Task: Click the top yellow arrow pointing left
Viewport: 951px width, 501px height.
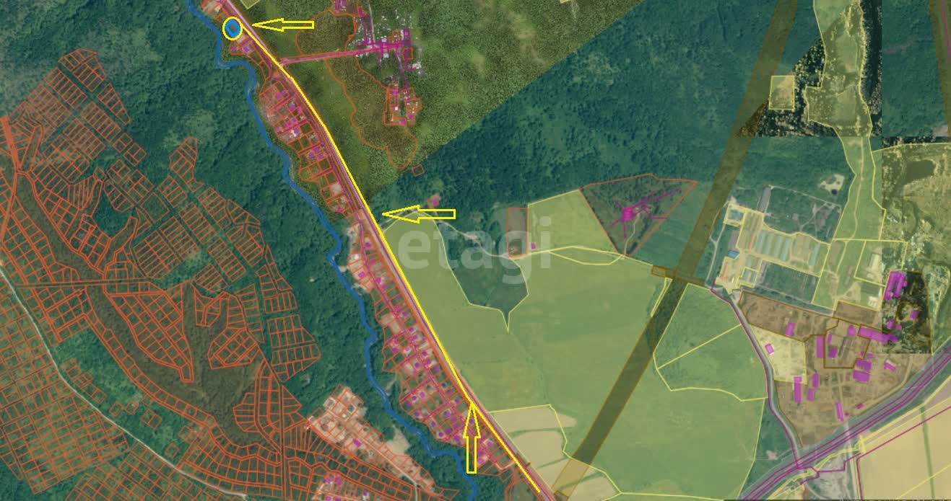Action: (x=283, y=25)
